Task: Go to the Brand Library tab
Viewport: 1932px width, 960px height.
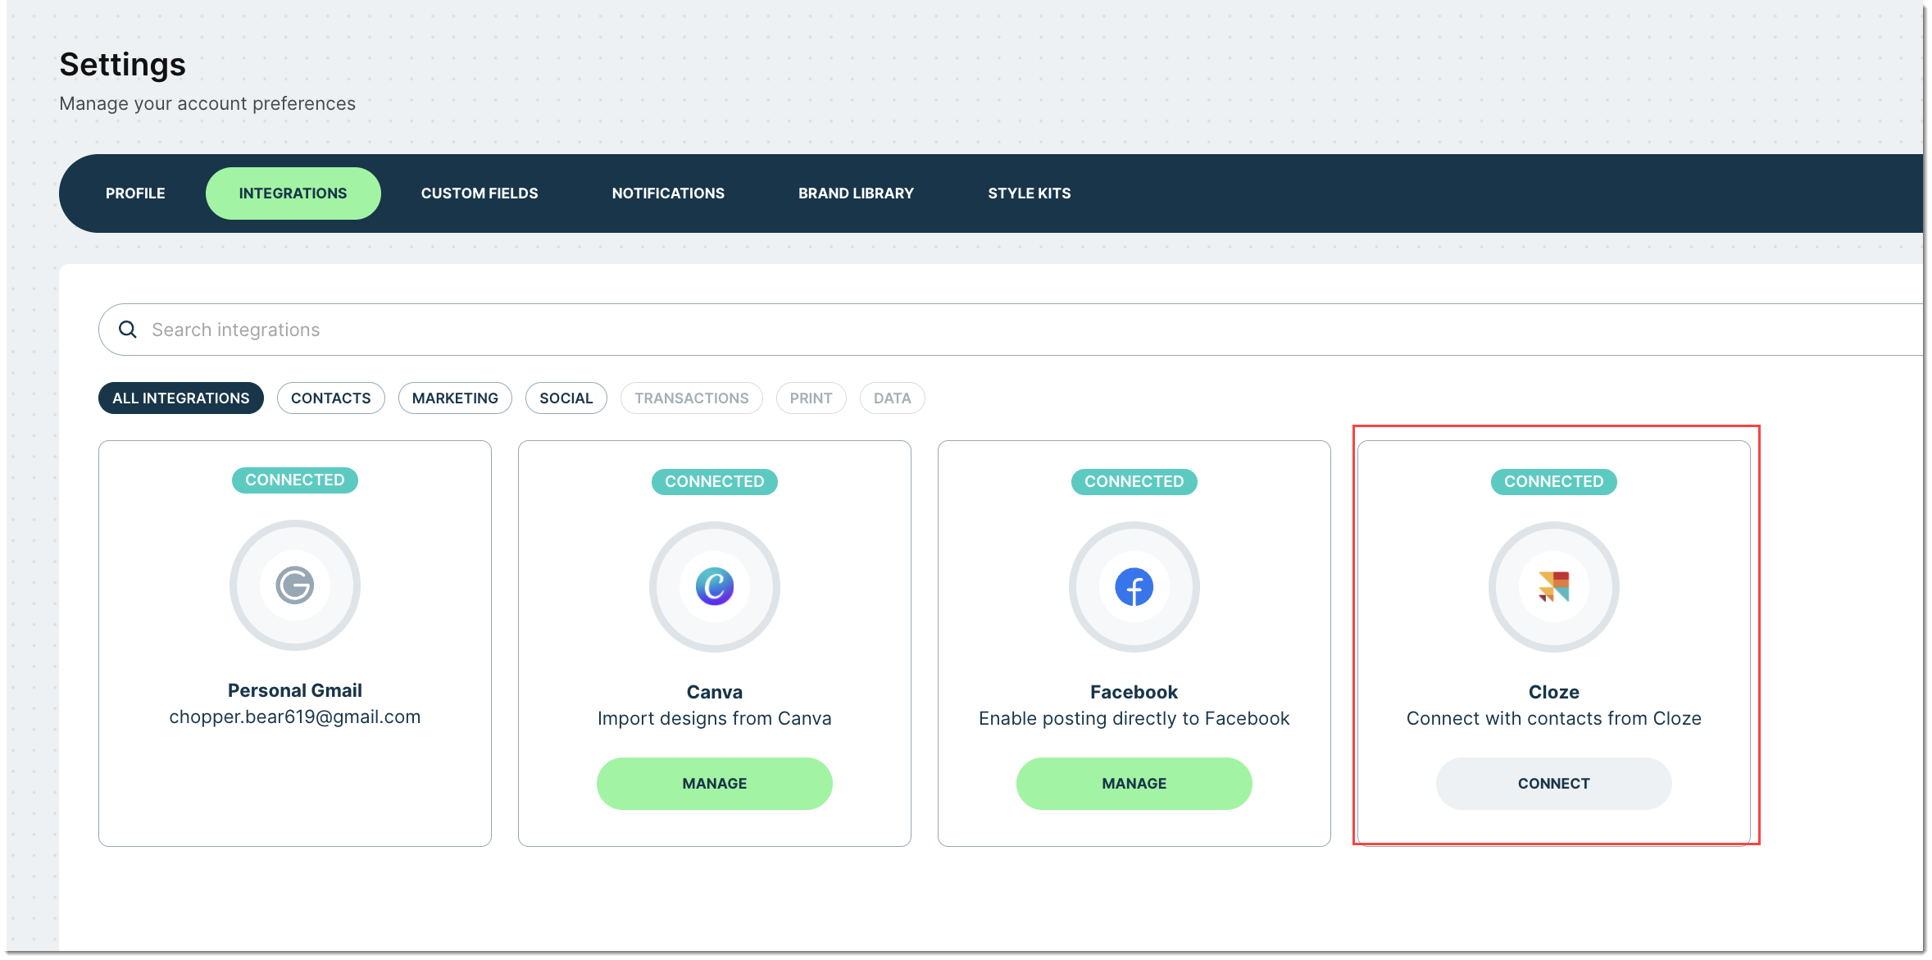Action: 856,193
